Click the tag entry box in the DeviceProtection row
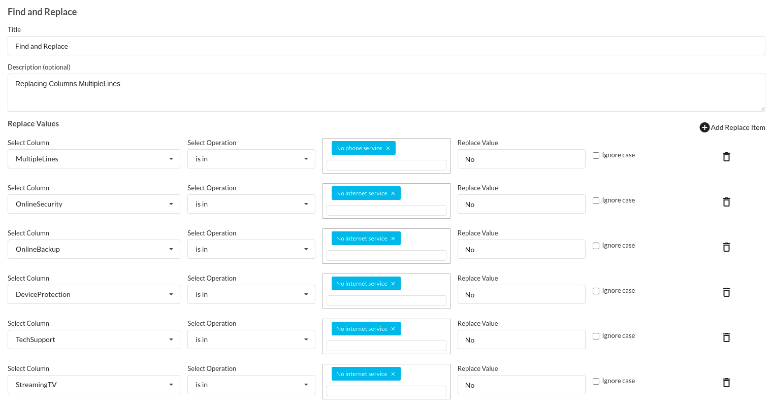 (387, 300)
